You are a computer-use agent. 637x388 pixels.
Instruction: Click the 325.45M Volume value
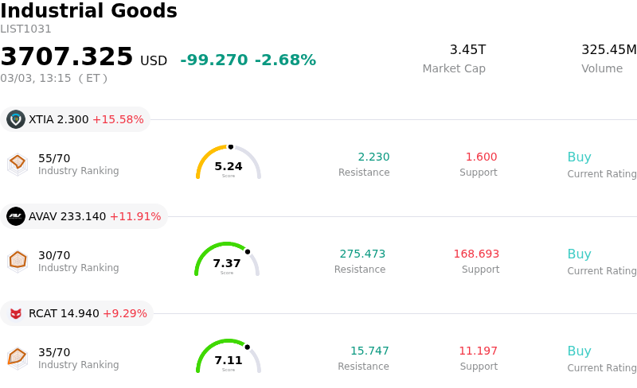click(x=608, y=50)
